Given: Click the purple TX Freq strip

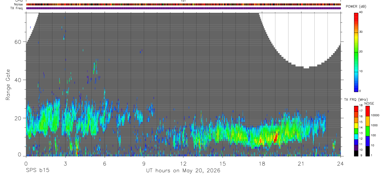Looking at the screenshot, I should [183, 8].
